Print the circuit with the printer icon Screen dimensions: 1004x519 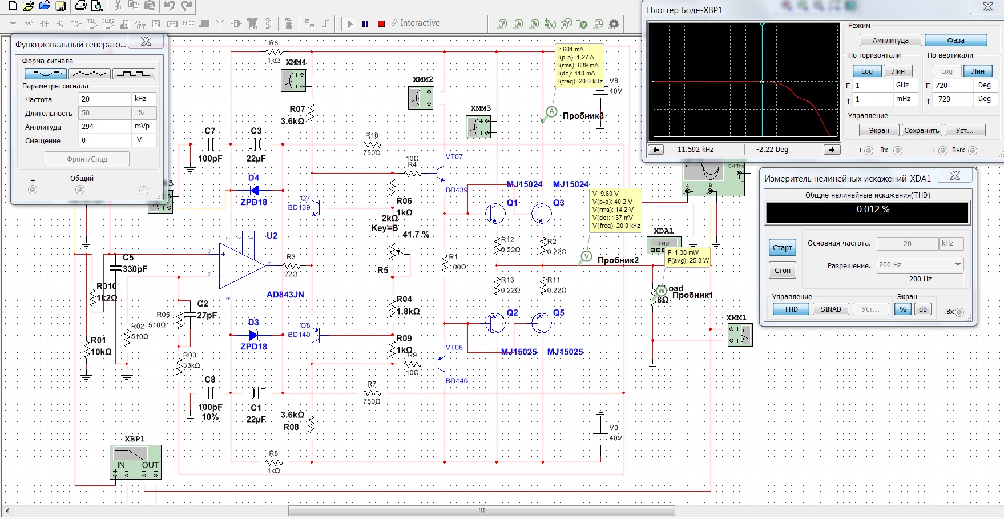pyautogui.click(x=81, y=6)
